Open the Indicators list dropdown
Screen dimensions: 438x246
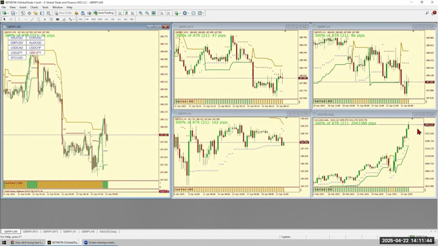pyautogui.click(x=177, y=13)
